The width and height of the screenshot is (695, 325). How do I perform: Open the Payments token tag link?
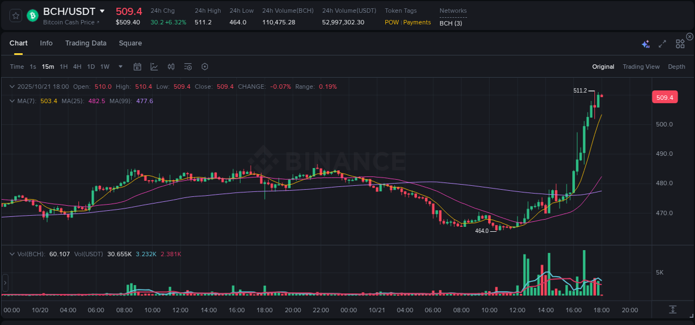click(x=416, y=22)
